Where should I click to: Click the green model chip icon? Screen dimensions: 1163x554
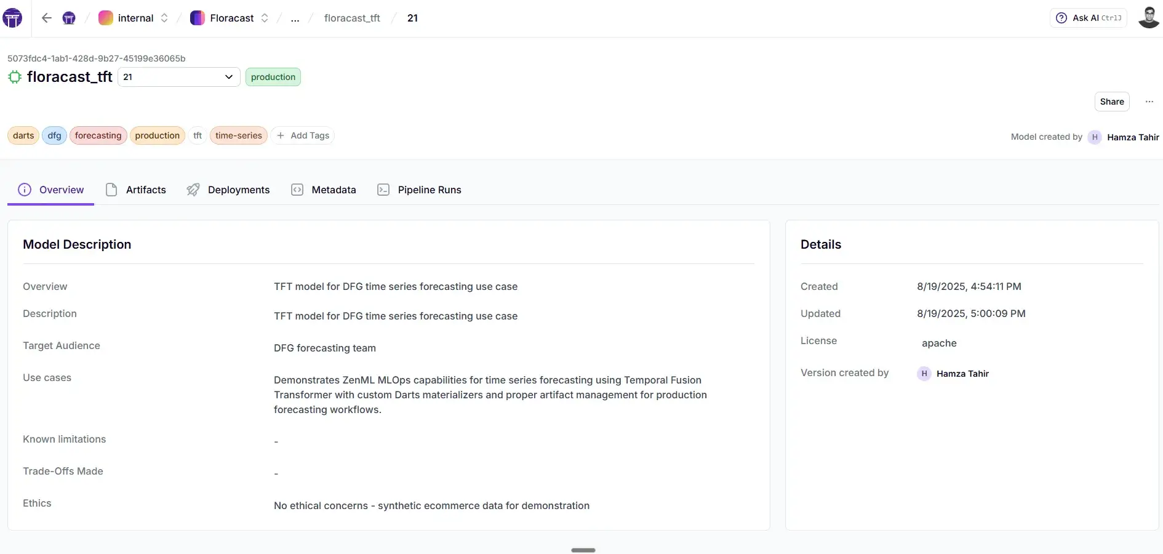point(15,77)
